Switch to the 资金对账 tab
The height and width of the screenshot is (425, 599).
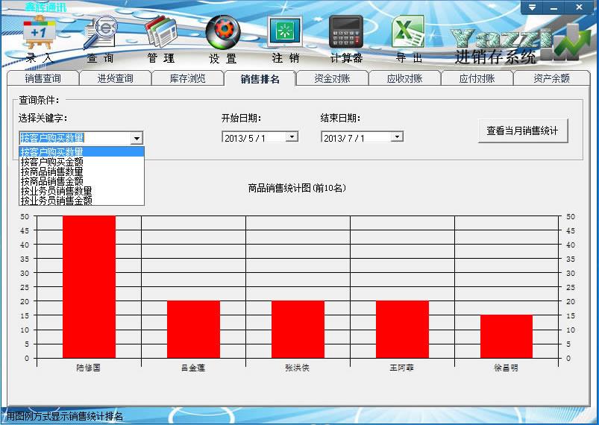333,78
